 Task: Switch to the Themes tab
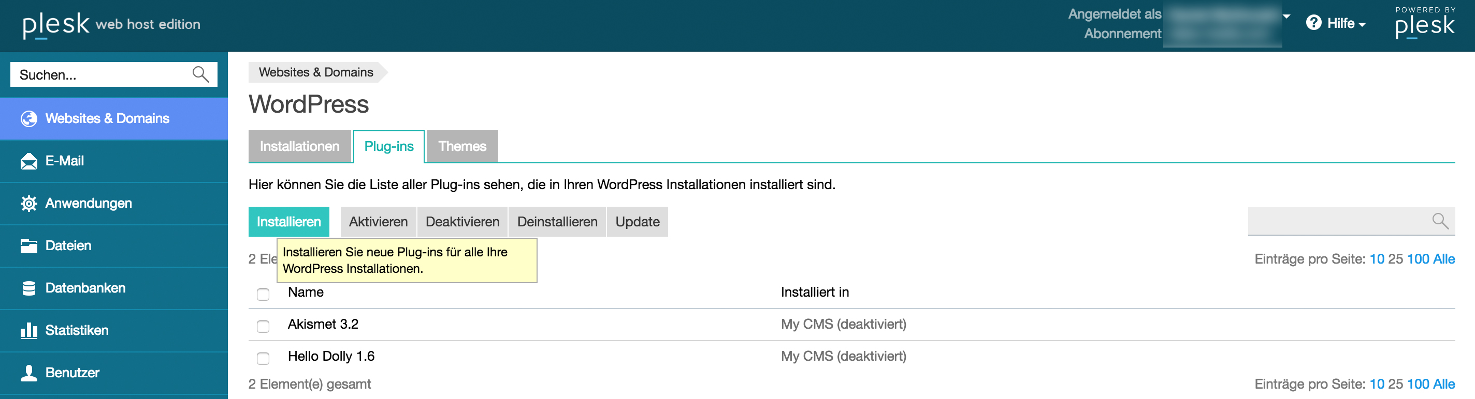[462, 146]
